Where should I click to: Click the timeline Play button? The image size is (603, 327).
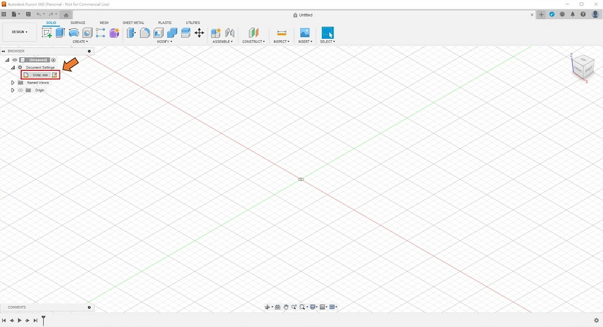(20, 320)
